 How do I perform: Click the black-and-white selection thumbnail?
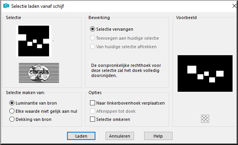click(x=34, y=41)
